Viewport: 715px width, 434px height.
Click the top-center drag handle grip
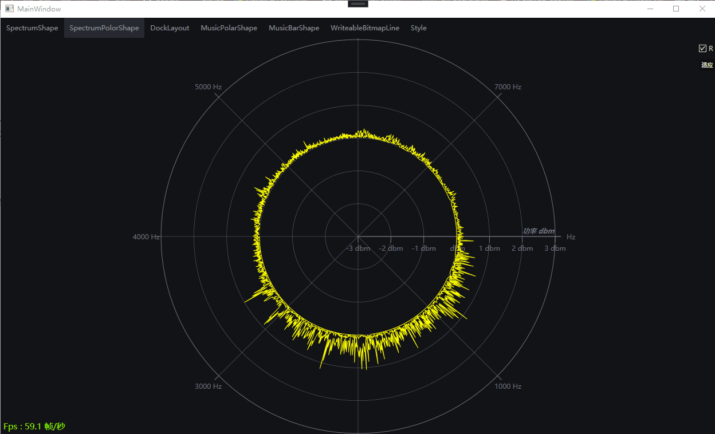click(x=358, y=3)
